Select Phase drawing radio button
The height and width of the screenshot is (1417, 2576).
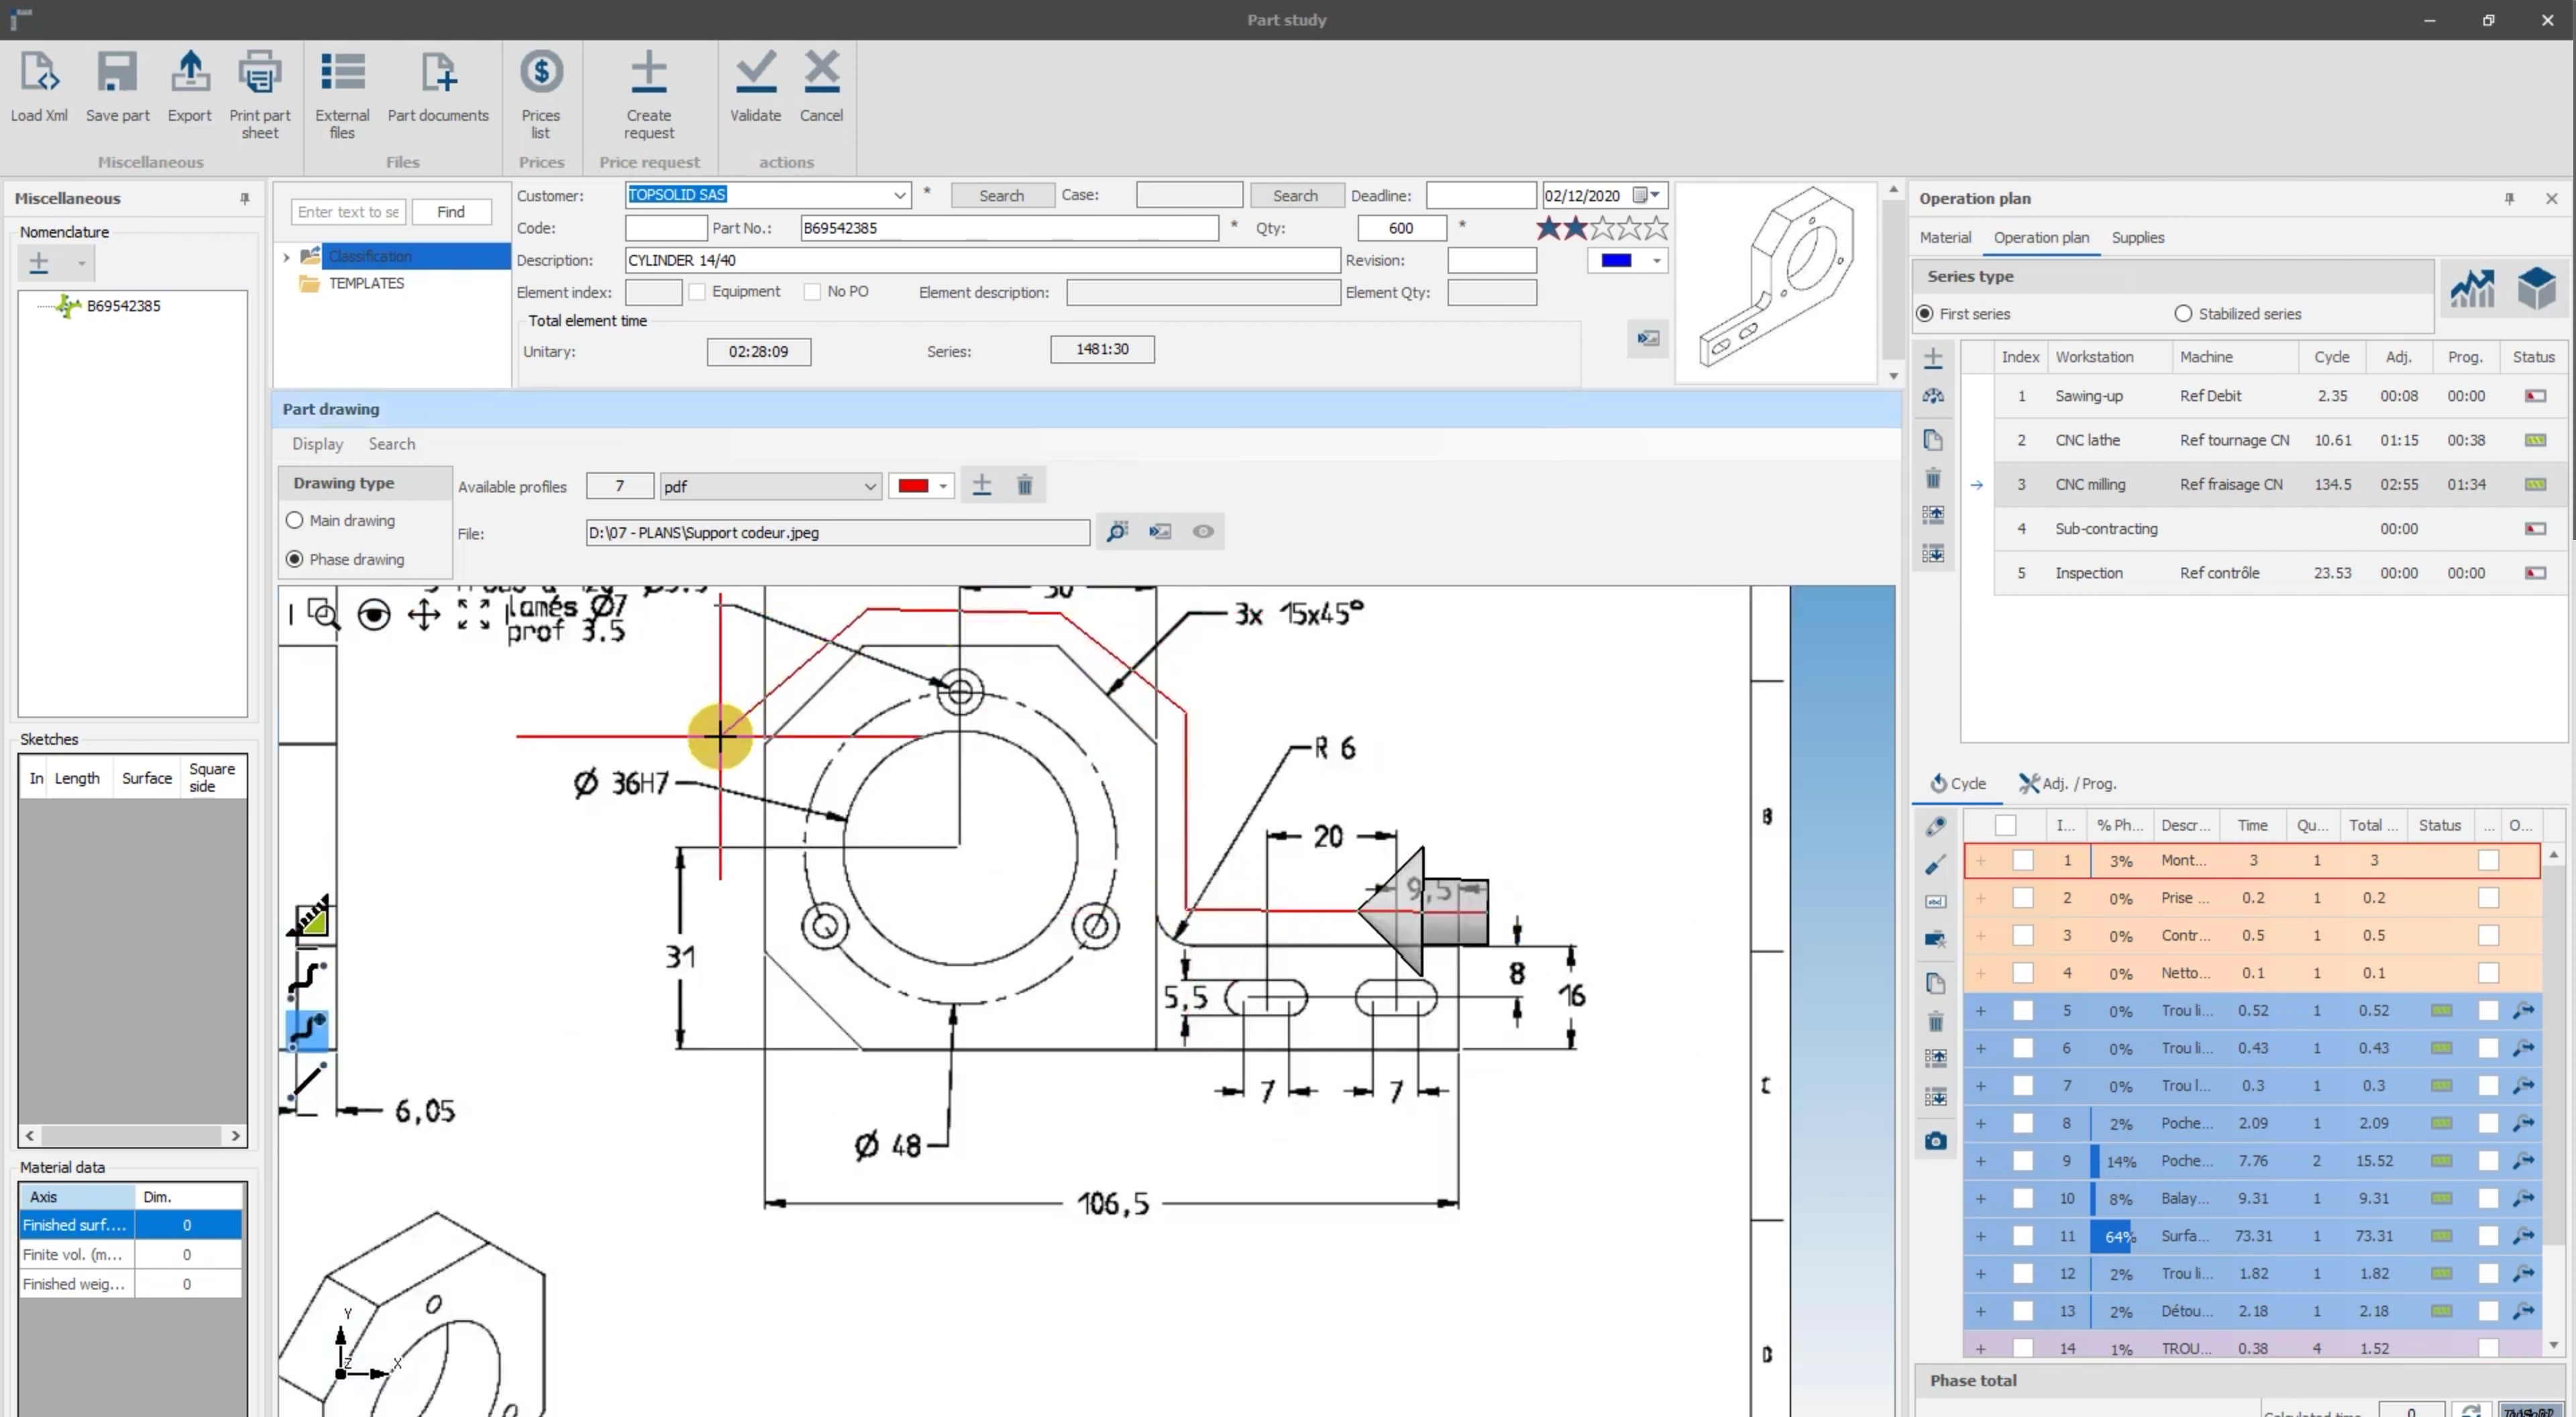tap(294, 559)
